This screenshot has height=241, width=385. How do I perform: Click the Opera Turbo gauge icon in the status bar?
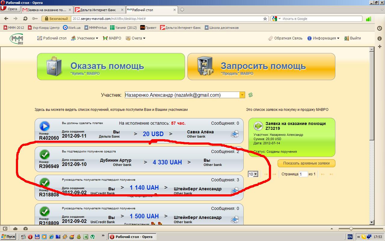click(x=26, y=228)
